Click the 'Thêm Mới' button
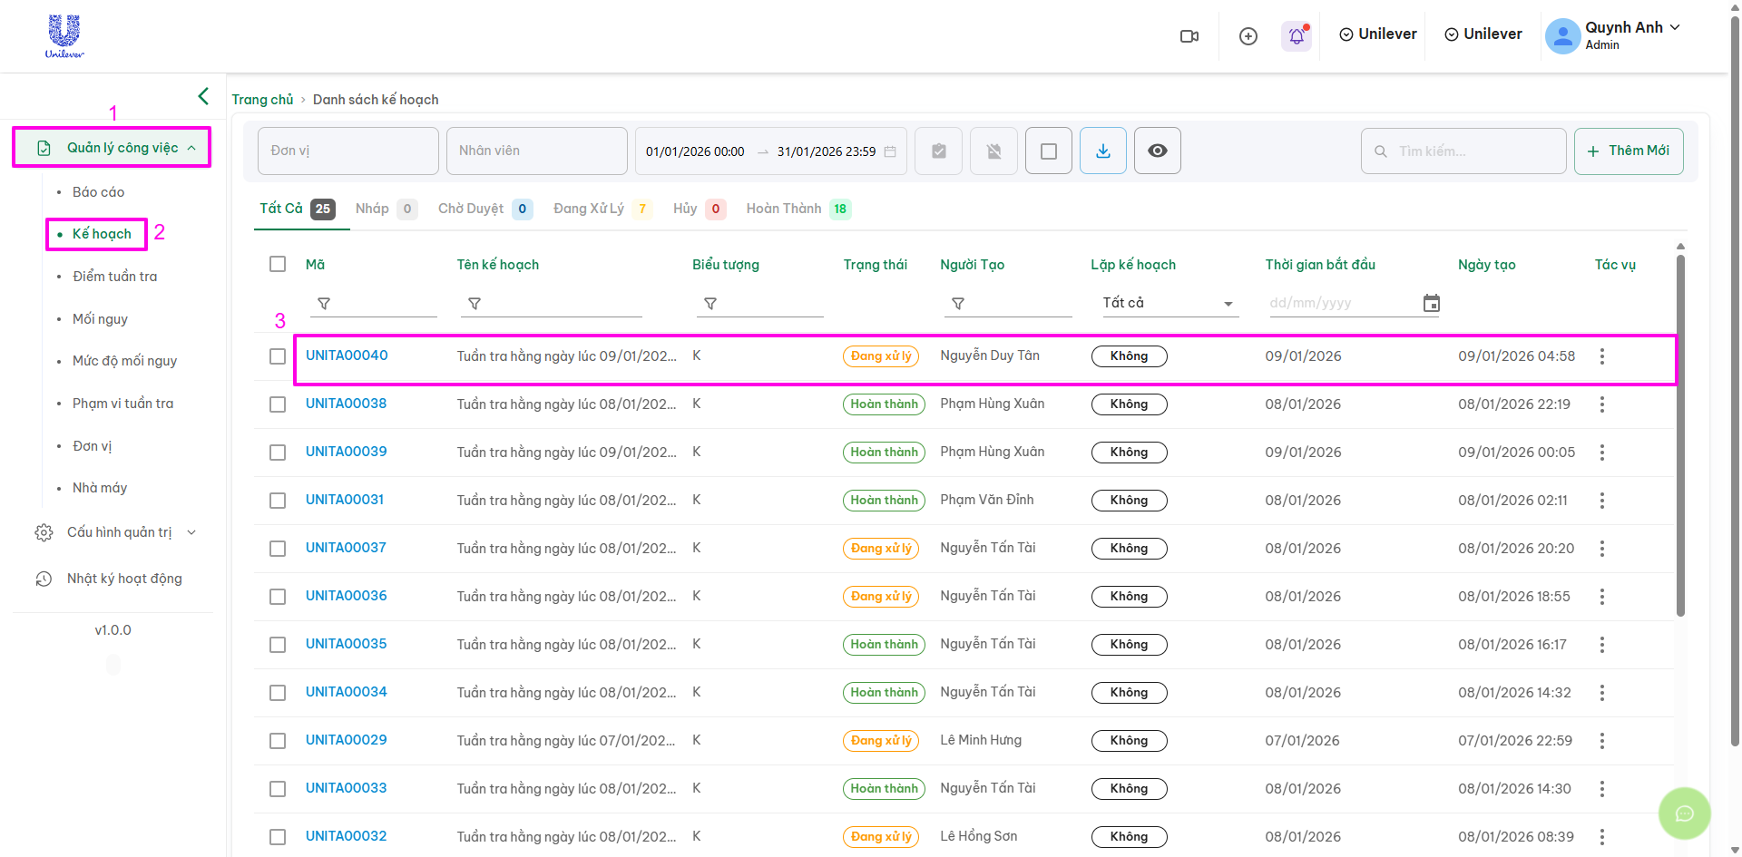This screenshot has width=1742, height=857. [x=1629, y=151]
